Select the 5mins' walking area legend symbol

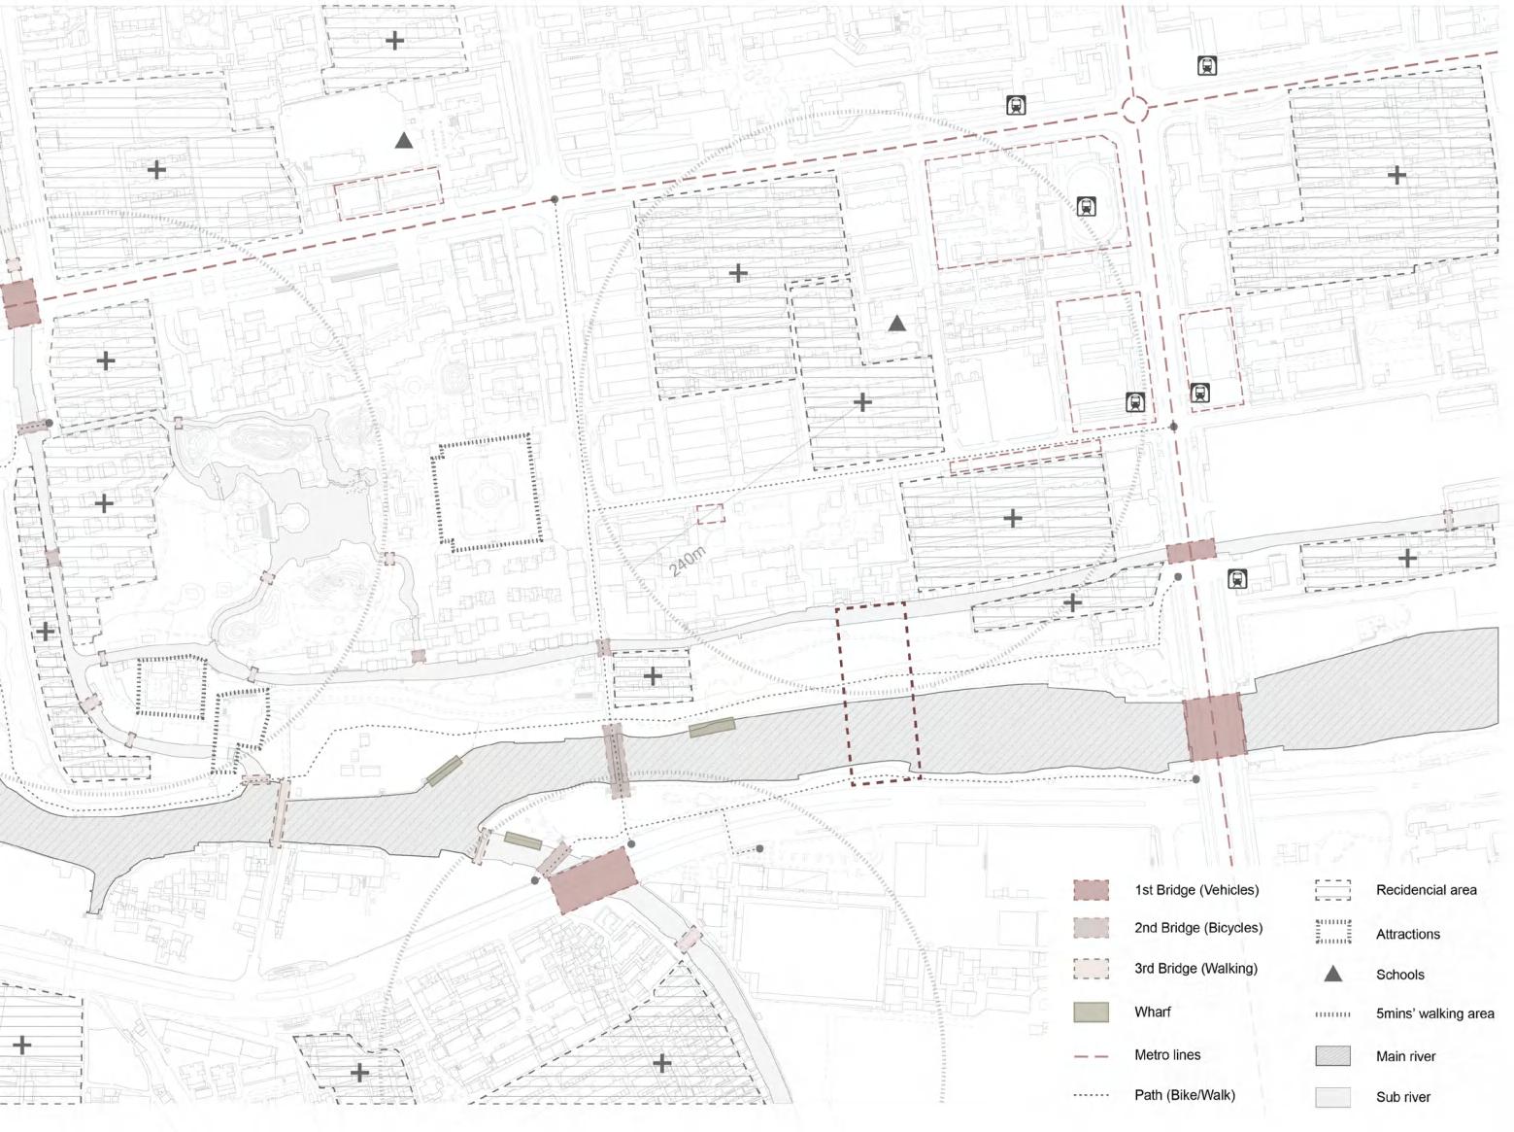click(x=1332, y=1014)
